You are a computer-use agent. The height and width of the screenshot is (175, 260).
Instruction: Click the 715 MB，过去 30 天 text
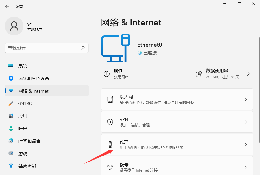pos(222,77)
